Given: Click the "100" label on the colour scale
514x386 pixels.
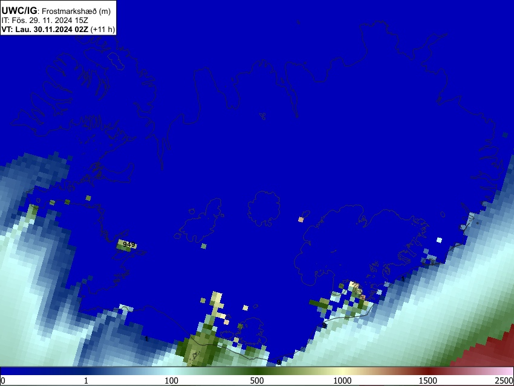Looking at the screenshot, I should click(x=171, y=381).
